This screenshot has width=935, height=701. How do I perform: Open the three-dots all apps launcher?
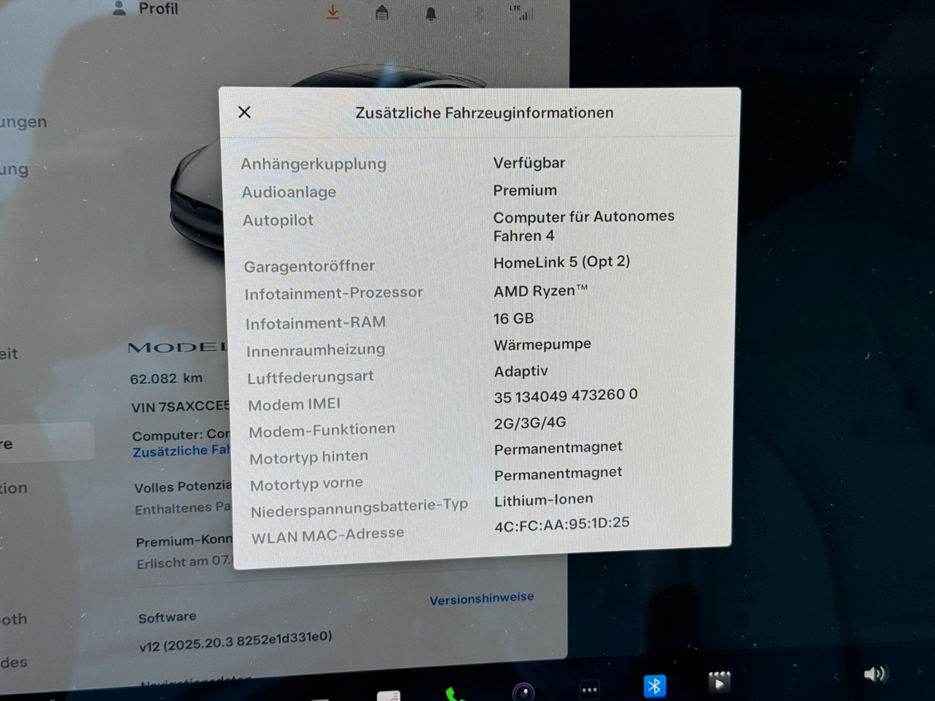pos(590,690)
